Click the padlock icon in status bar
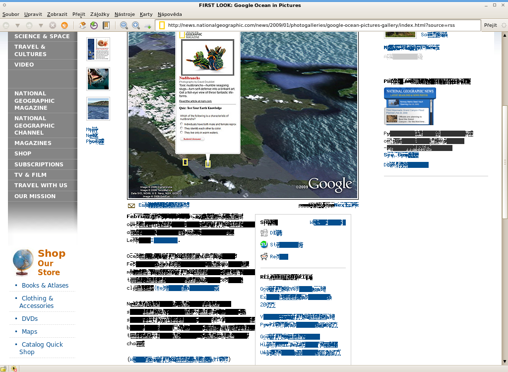 tap(3, 369)
